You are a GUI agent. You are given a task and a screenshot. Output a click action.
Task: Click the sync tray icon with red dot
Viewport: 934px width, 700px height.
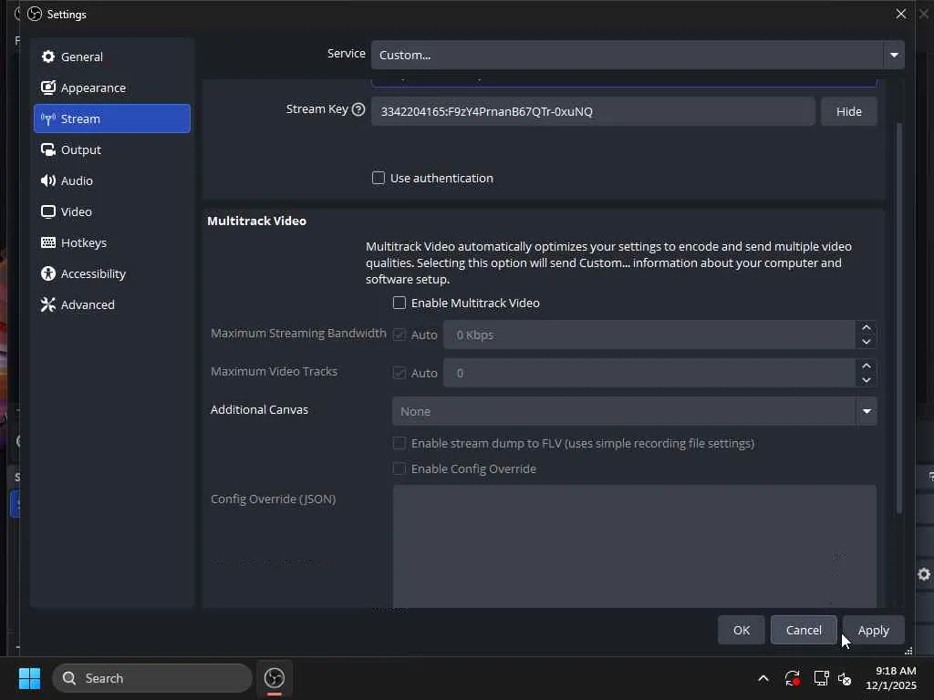pyautogui.click(x=793, y=678)
